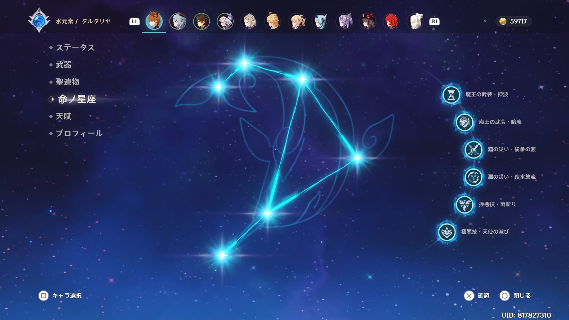
Task: Click the 水元素 / タルタリヤ title text
Action: 83,21
